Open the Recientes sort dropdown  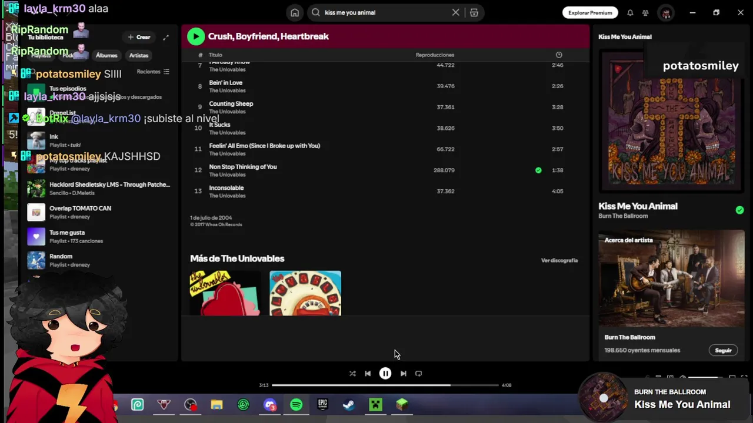point(153,72)
